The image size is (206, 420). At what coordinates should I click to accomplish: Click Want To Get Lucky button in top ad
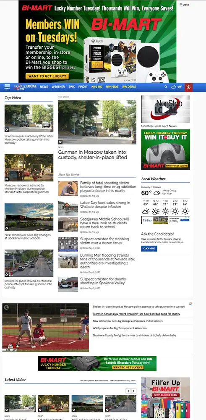tap(47, 76)
